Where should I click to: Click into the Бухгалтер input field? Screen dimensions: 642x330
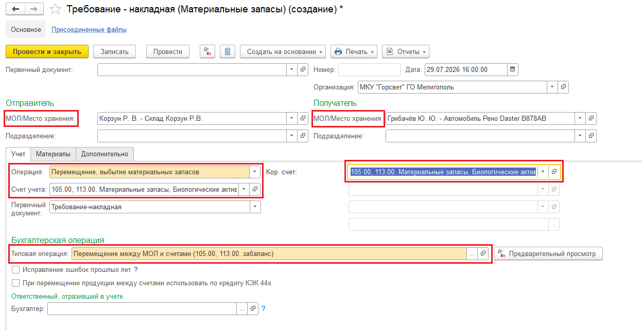click(x=142, y=308)
